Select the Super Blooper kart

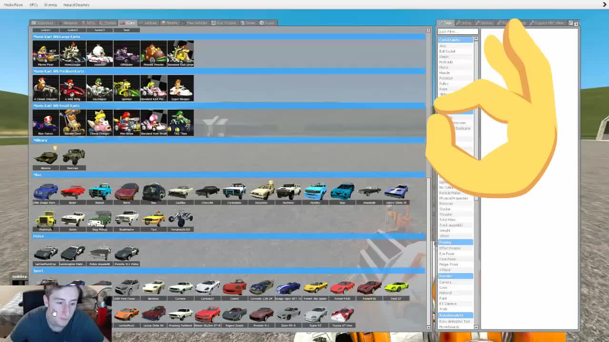point(181,88)
